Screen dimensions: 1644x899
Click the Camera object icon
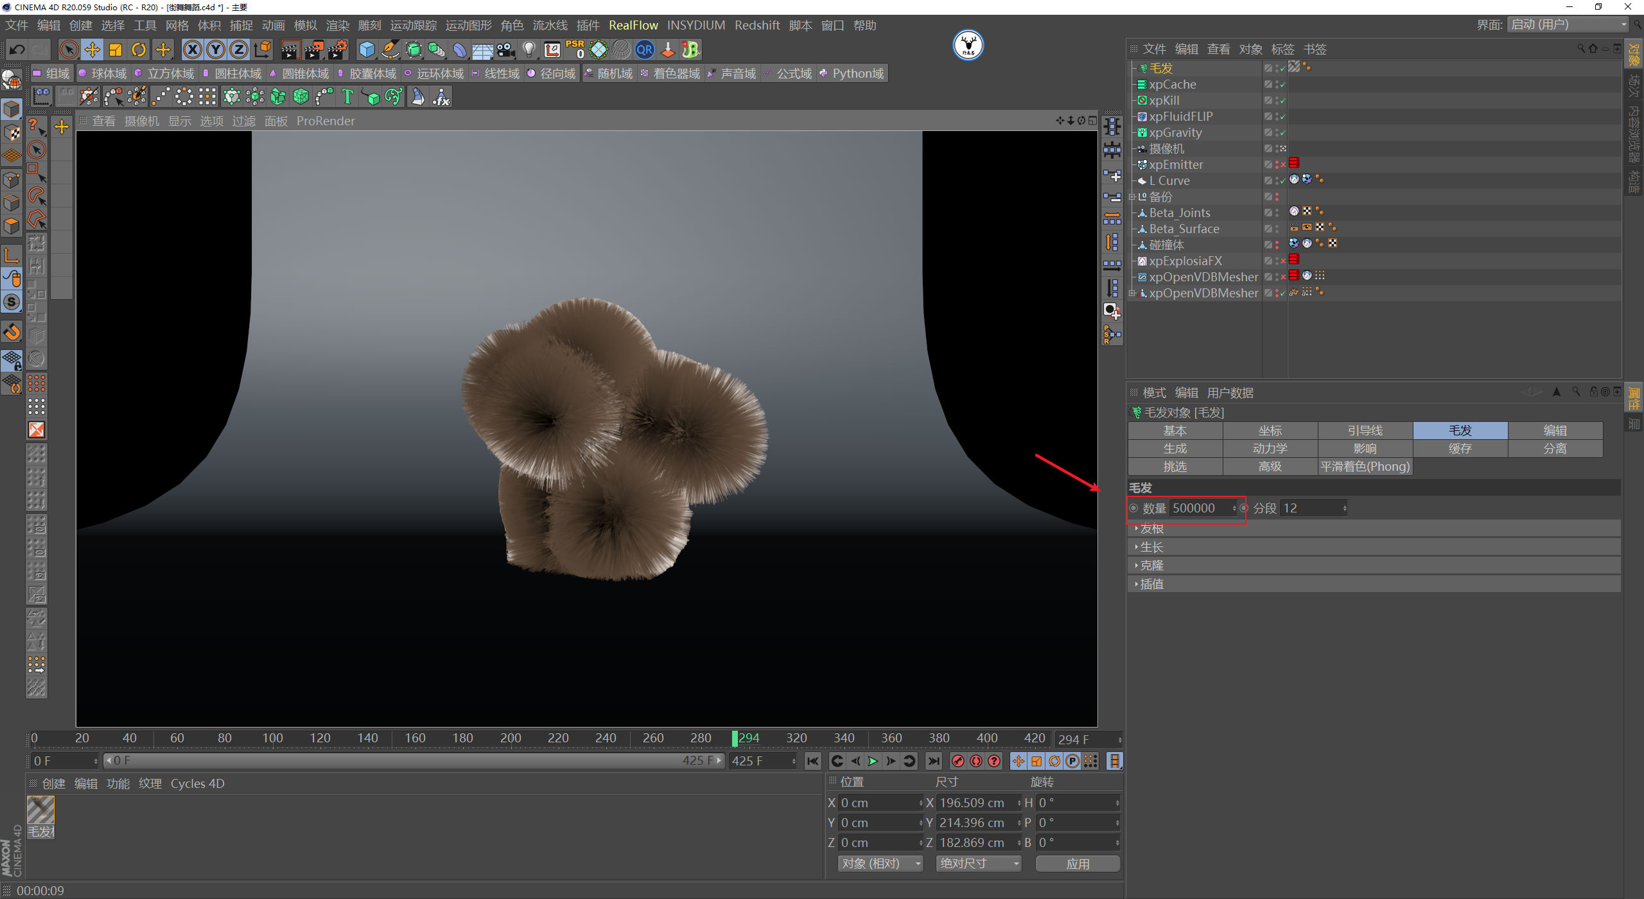tap(506, 49)
